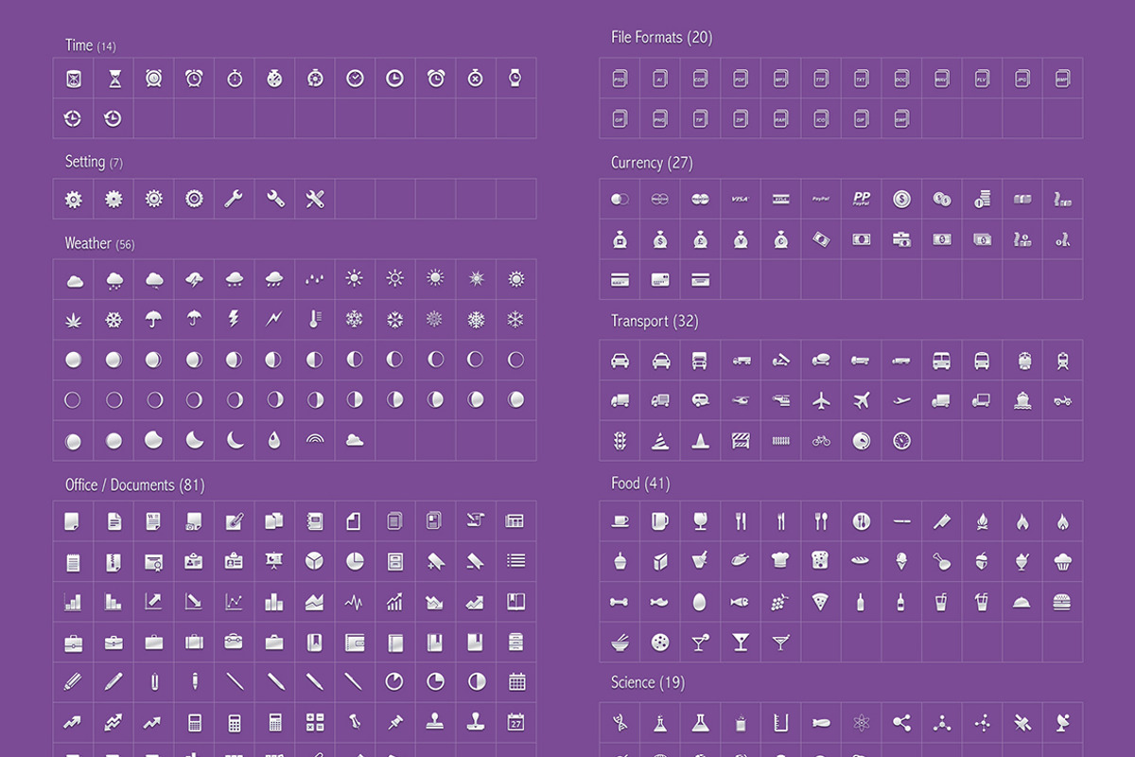Select the upright airplane icon
Image resolution: width=1135 pixels, height=757 pixels.
(x=821, y=400)
